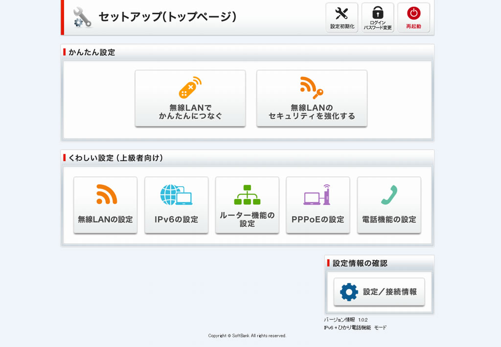Click the 無線LANでかんたんにつなぐ button label

coord(190,112)
